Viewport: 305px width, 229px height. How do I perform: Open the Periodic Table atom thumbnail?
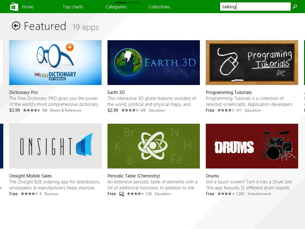pos(154,146)
